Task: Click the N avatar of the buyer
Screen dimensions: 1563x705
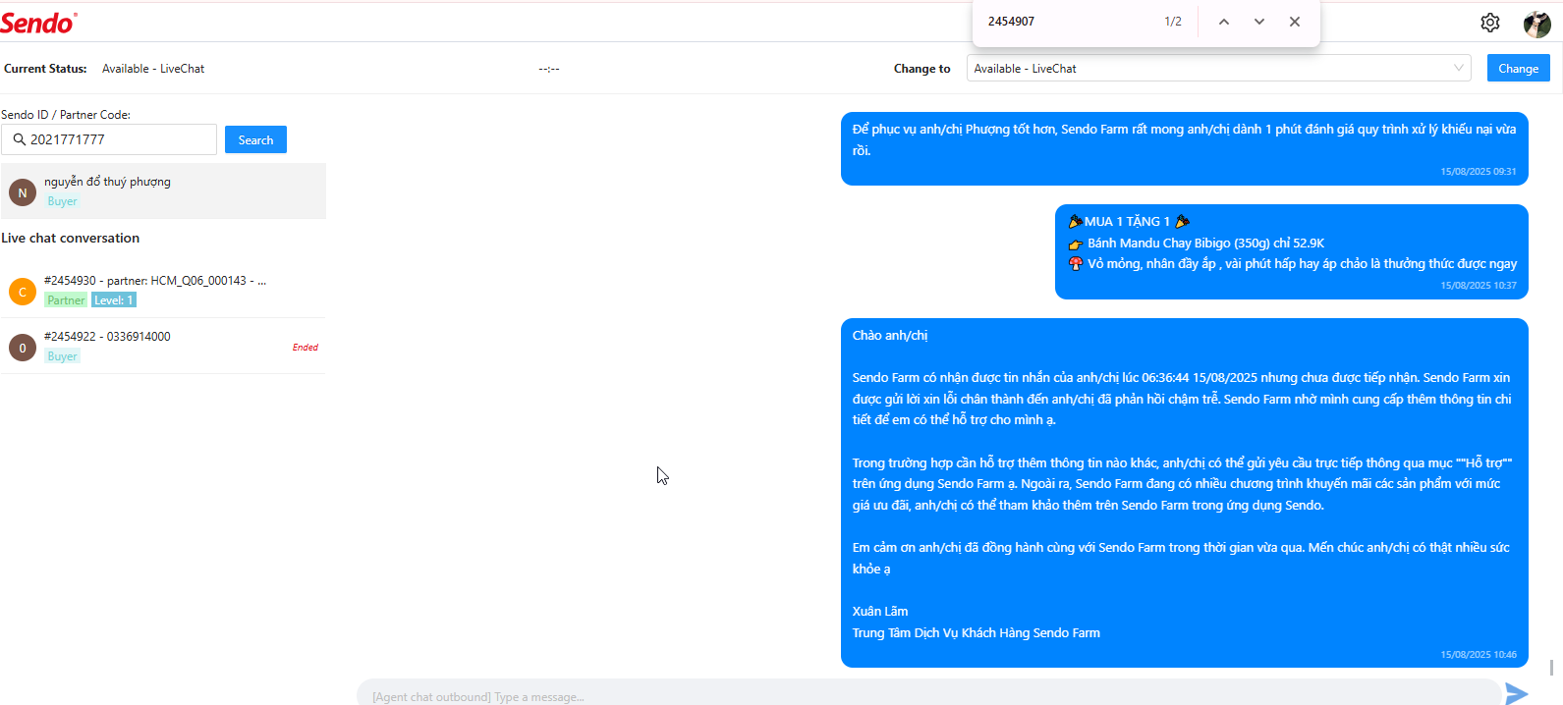Action: point(23,192)
